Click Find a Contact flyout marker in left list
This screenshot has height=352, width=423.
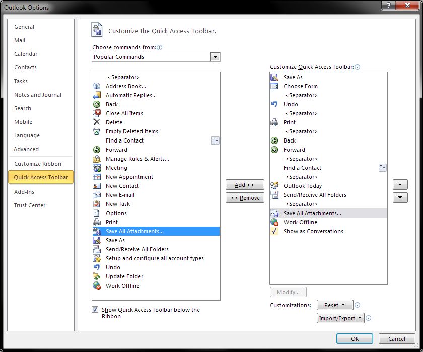[216, 140]
